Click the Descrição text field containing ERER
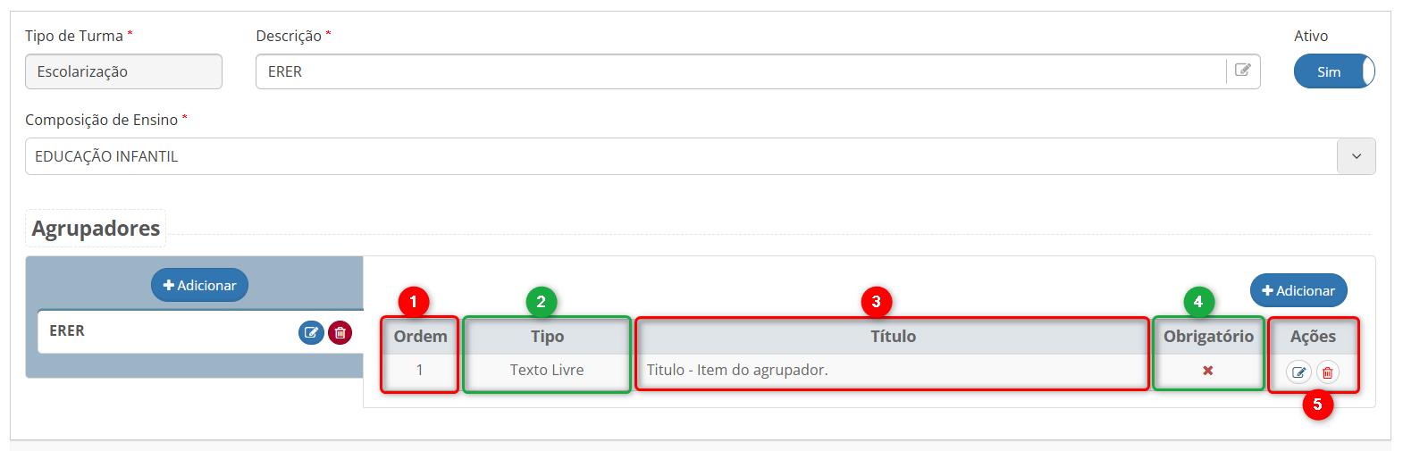The image size is (1403, 451). (x=740, y=71)
